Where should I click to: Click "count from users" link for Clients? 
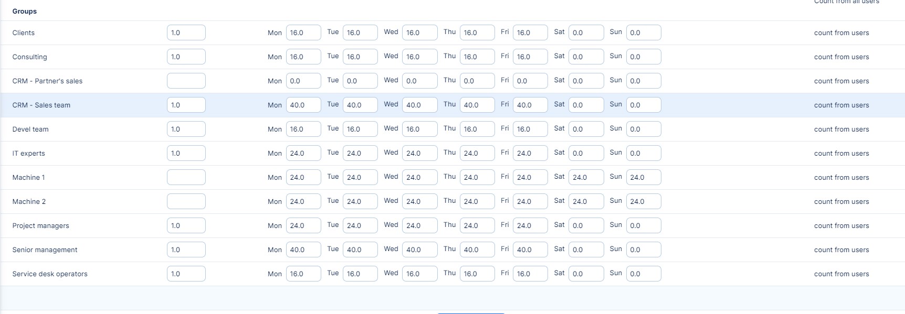841,33
